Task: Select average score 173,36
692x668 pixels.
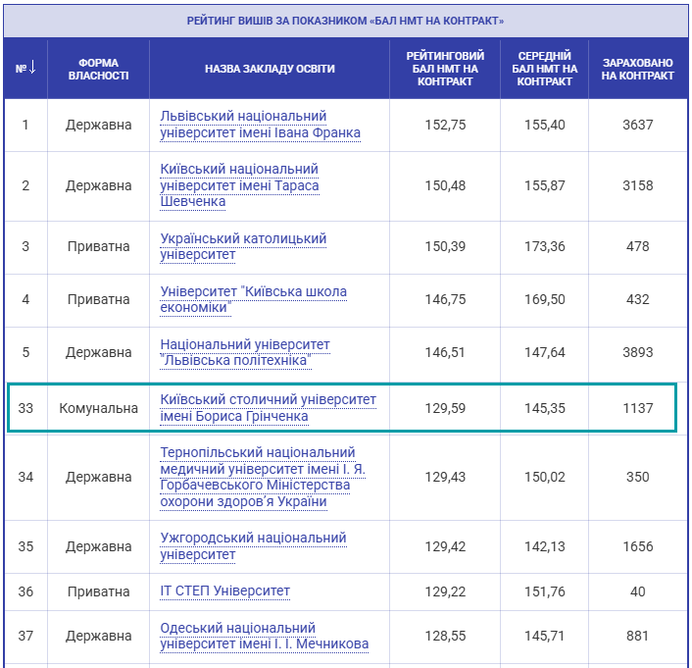Action: click(544, 246)
